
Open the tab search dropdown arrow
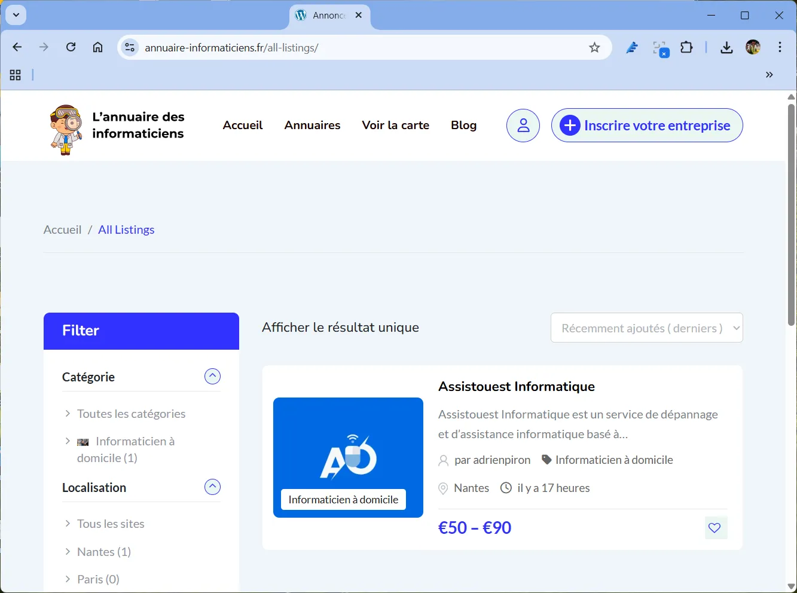coord(16,15)
